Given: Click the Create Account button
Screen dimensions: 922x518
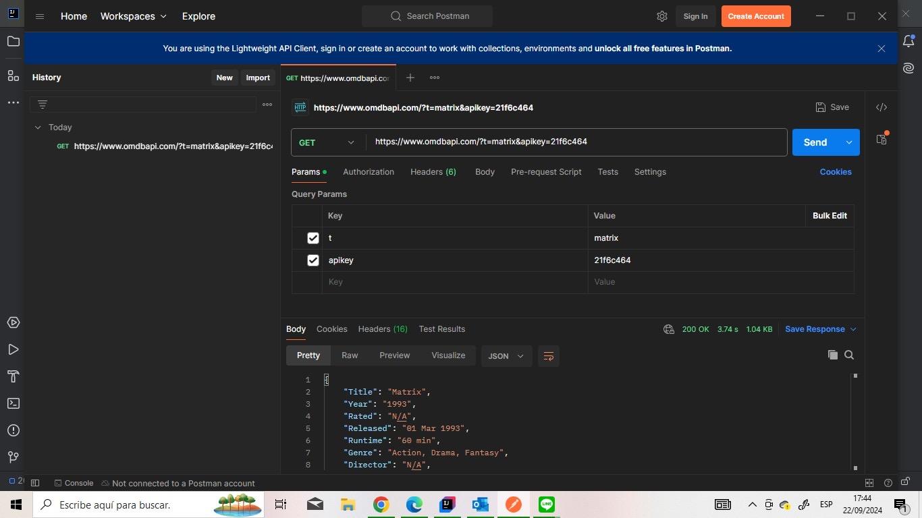Looking at the screenshot, I should (x=756, y=16).
